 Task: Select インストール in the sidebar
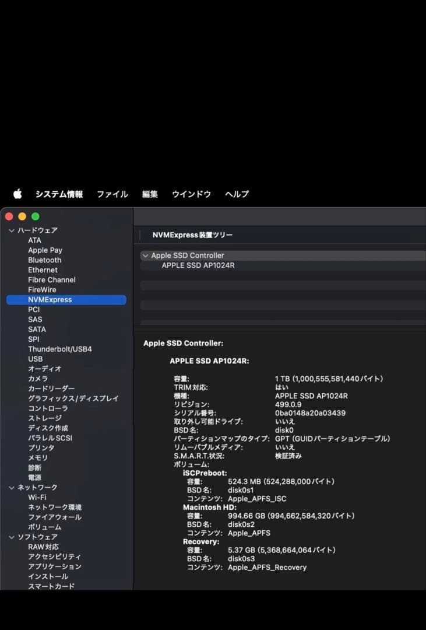48,576
